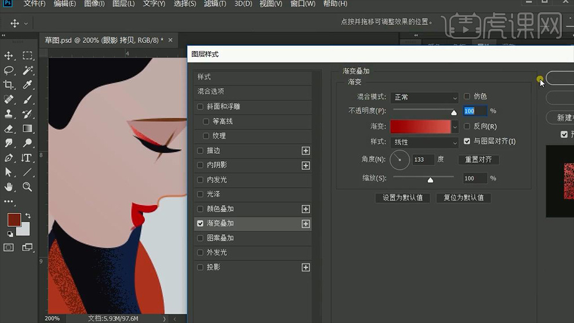
Task: Click the angle dial control
Action: [399, 159]
